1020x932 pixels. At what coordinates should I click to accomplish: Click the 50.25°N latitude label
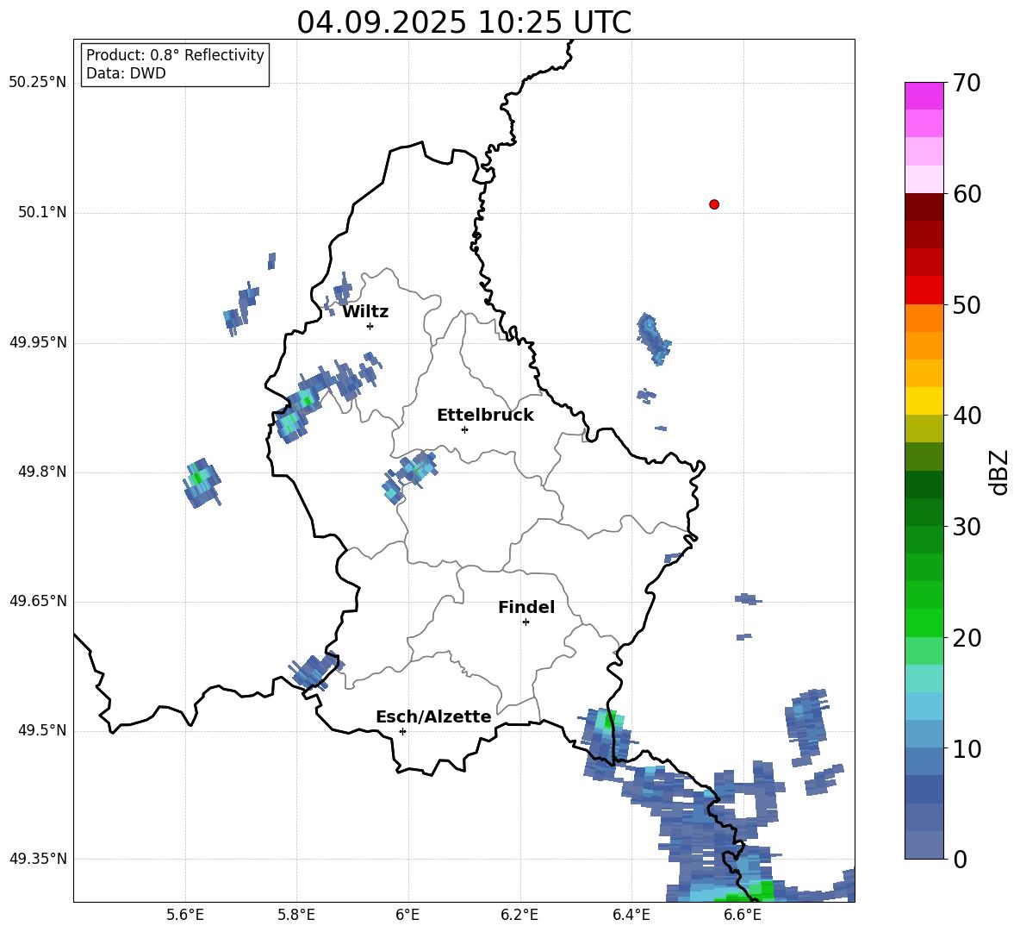coord(38,83)
